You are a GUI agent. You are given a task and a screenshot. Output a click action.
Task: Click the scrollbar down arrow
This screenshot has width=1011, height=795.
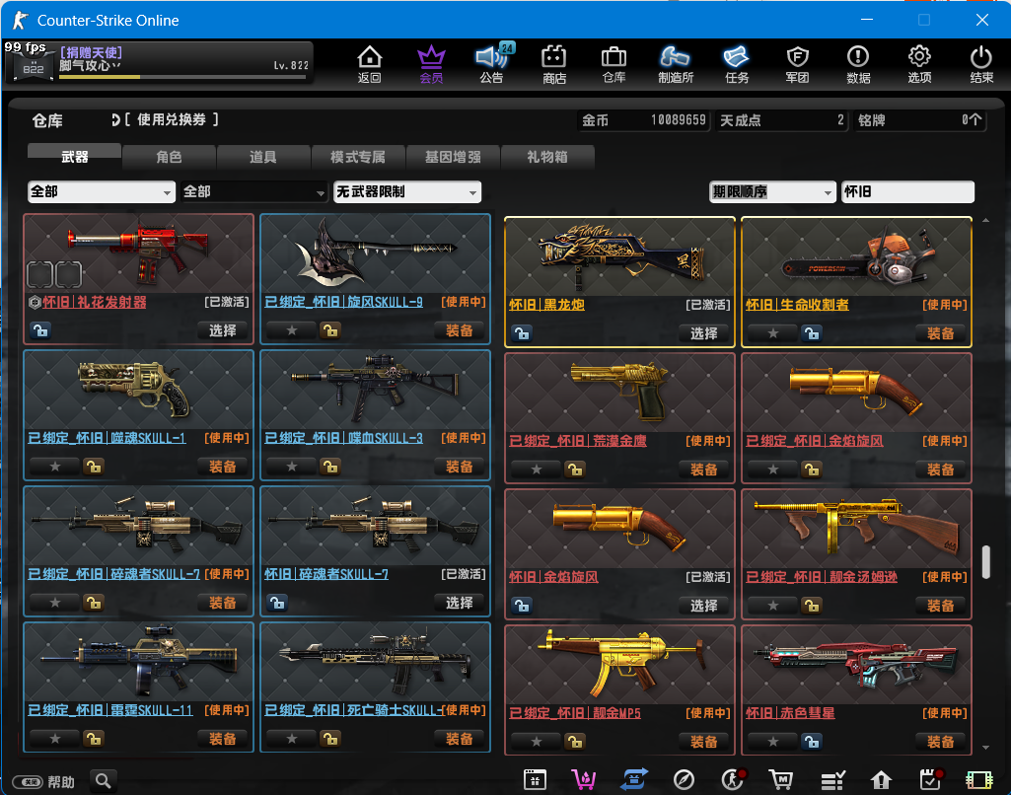click(x=986, y=748)
